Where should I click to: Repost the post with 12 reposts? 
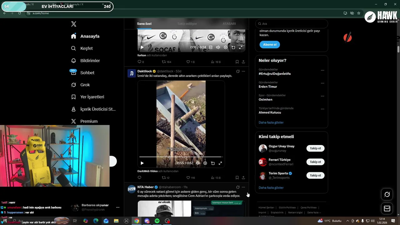tap(166, 177)
